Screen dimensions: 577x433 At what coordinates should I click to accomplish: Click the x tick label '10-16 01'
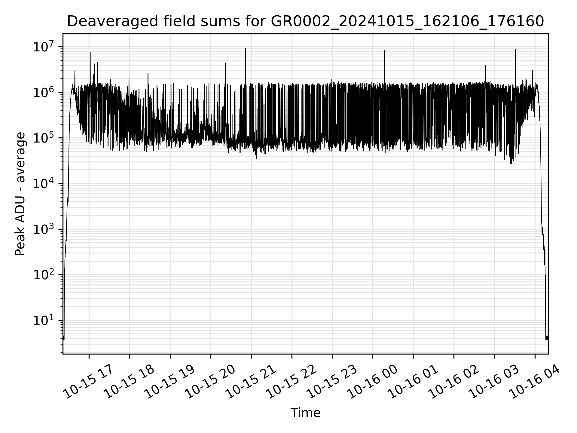(413, 381)
